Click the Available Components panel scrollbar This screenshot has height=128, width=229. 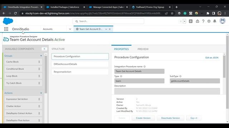[x=46, y=74]
